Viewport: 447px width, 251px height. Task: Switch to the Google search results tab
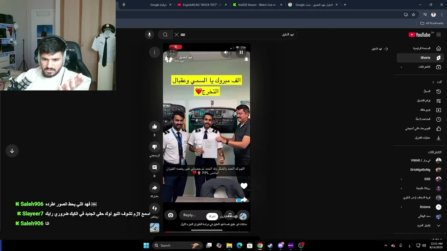pyautogui.click(x=314, y=5)
